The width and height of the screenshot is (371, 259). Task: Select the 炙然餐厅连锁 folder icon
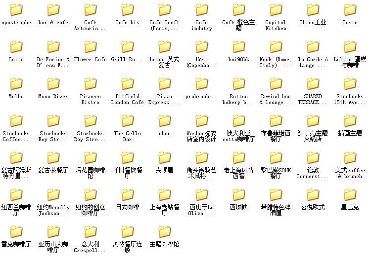click(x=128, y=232)
